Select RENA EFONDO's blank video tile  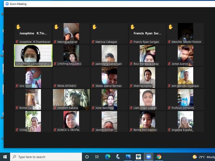tap(71, 77)
